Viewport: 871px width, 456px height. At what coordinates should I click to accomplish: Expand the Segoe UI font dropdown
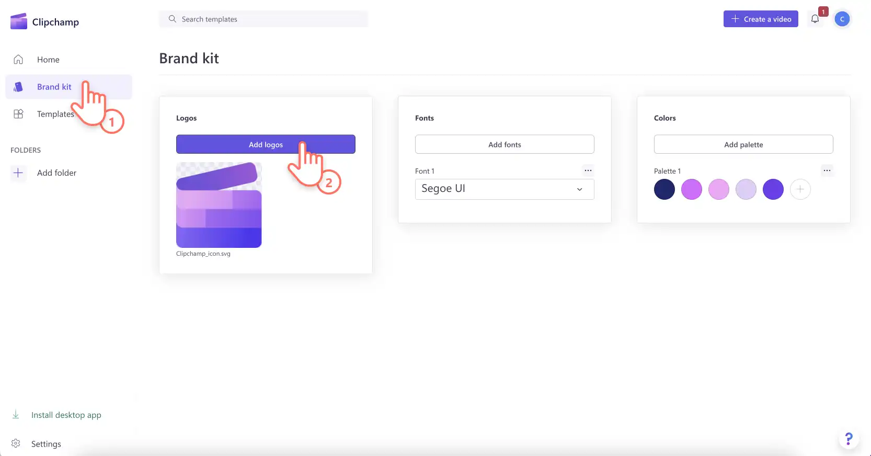click(x=505, y=189)
